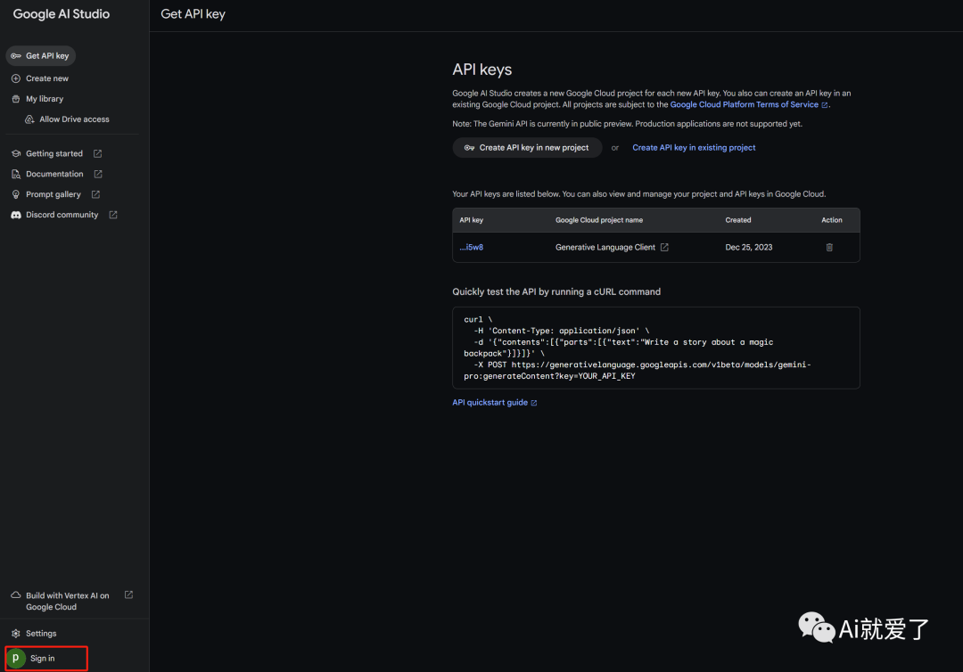Select Allow Drive access option
The height and width of the screenshot is (672, 963).
click(74, 119)
